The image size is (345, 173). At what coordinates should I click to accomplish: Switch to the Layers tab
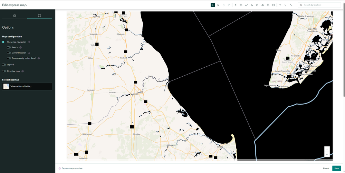[x=15, y=16]
